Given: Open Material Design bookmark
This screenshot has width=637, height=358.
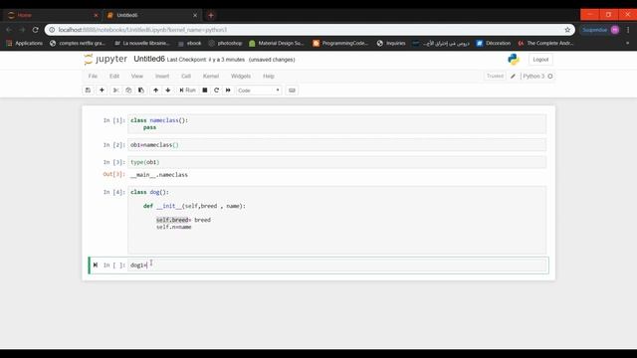Looking at the screenshot, I should [x=277, y=43].
